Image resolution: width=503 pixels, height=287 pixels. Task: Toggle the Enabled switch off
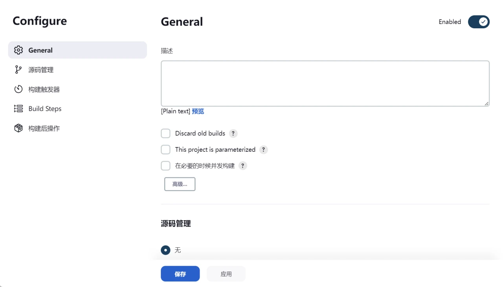click(x=478, y=22)
